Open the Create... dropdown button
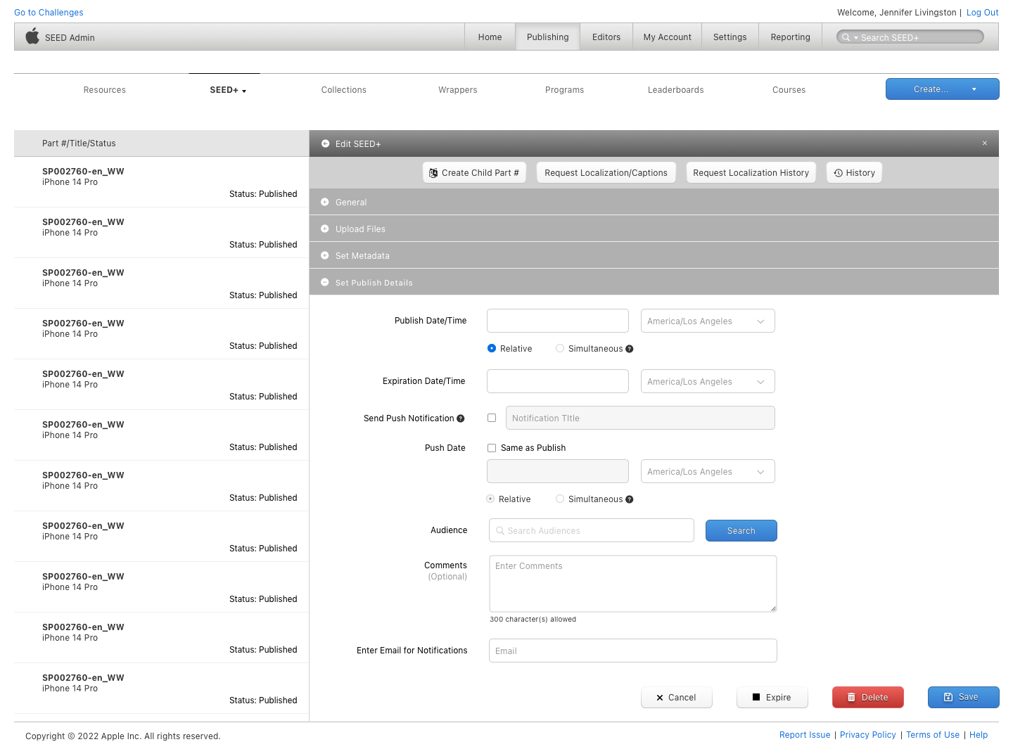Screen dimensions: 1013x749 click(974, 89)
